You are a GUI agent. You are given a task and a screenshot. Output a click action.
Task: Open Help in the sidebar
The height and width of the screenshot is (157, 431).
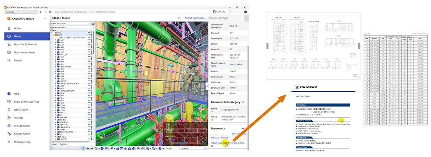pos(16,94)
